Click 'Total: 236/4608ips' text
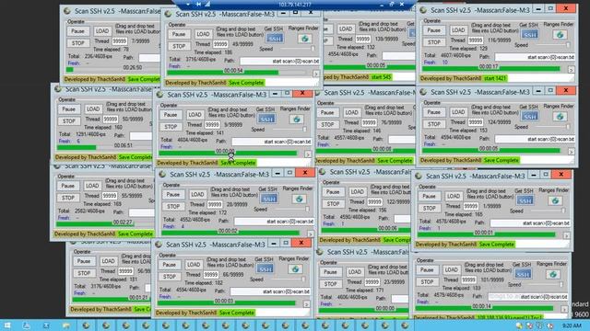Viewport: 590px width, 331px height. pyautogui.click(x=90, y=56)
